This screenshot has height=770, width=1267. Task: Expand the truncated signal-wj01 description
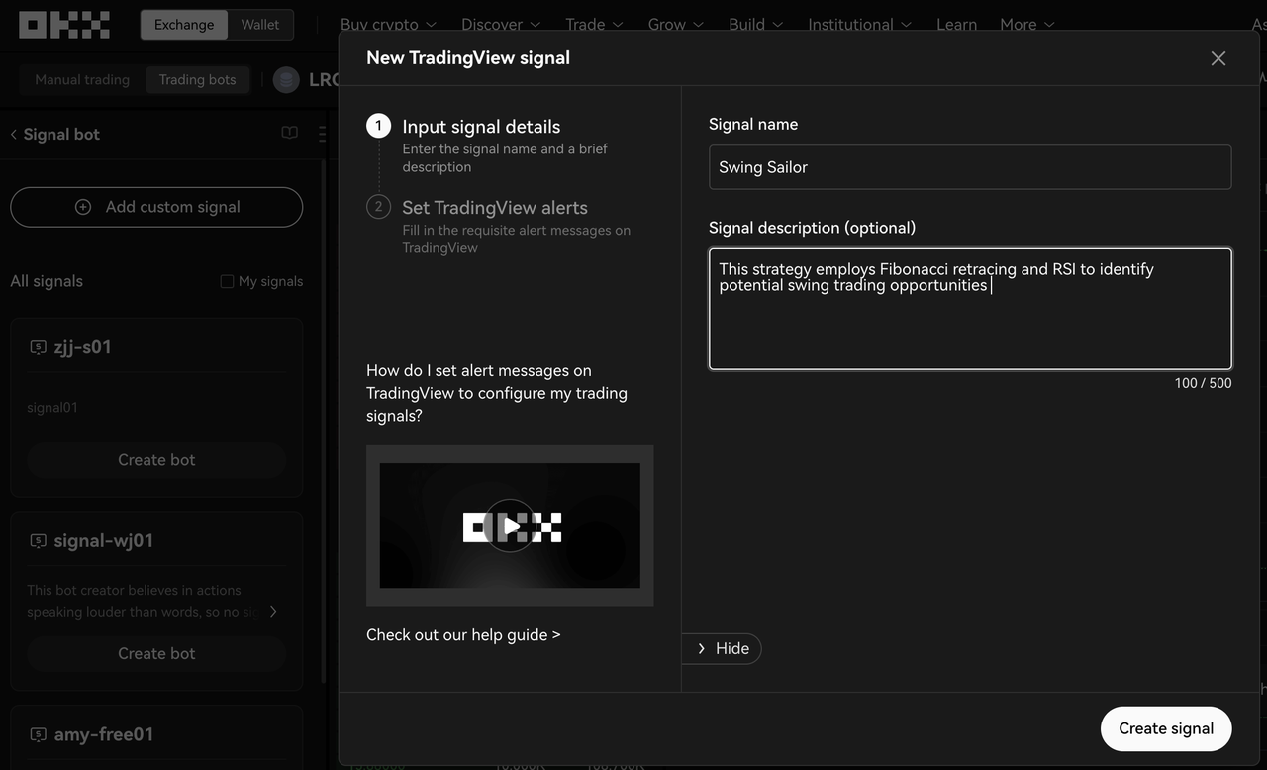click(273, 611)
